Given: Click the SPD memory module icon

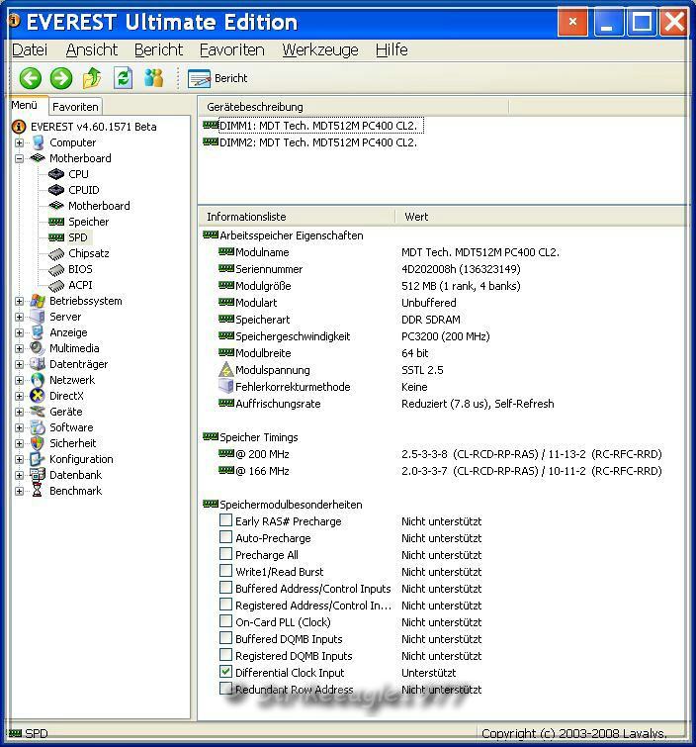Looking at the screenshot, I should (x=56, y=237).
